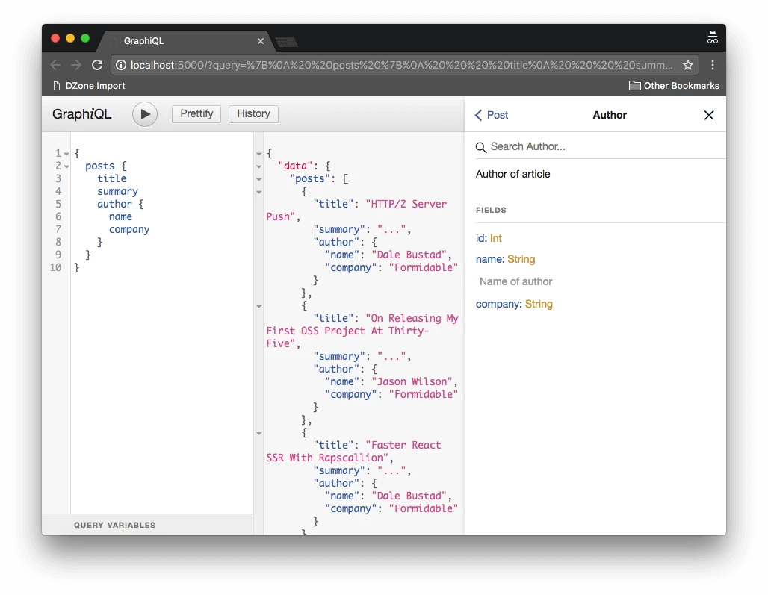This screenshot has width=768, height=595.
Task: Expand the Query Variables pane
Action: click(x=147, y=525)
